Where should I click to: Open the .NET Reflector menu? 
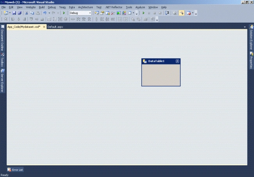coord(114,7)
